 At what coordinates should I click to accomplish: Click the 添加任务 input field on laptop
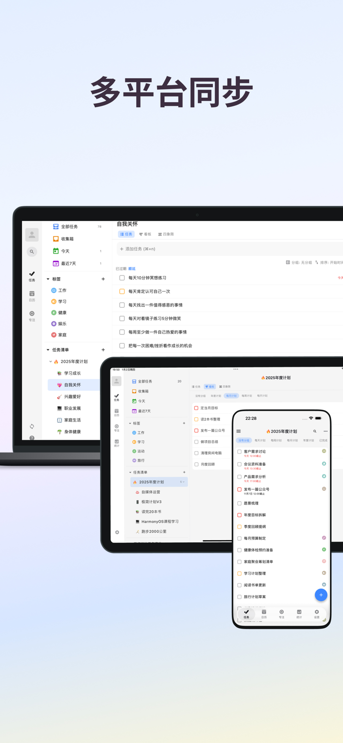point(230,249)
